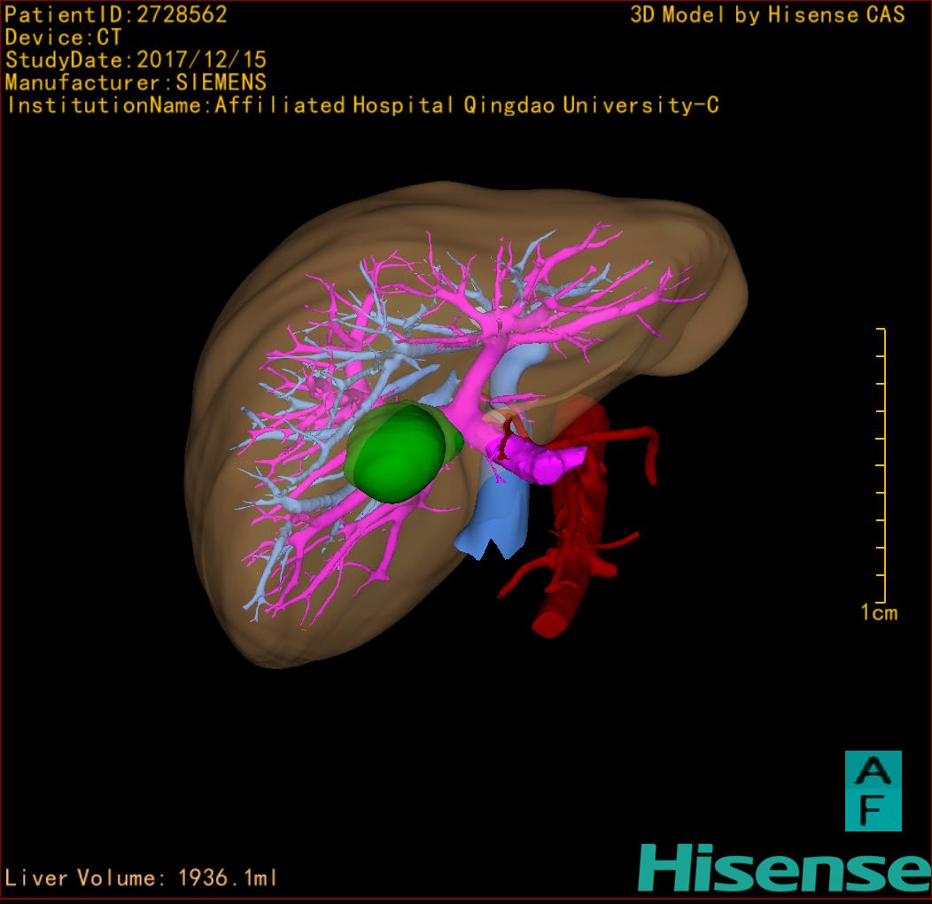Click the "3D Model by Hisense CAS" title
The image size is (932, 904).
click(x=767, y=14)
